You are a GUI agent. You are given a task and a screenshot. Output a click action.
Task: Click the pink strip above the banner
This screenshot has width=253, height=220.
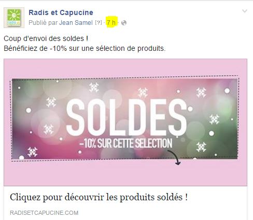tap(125, 67)
